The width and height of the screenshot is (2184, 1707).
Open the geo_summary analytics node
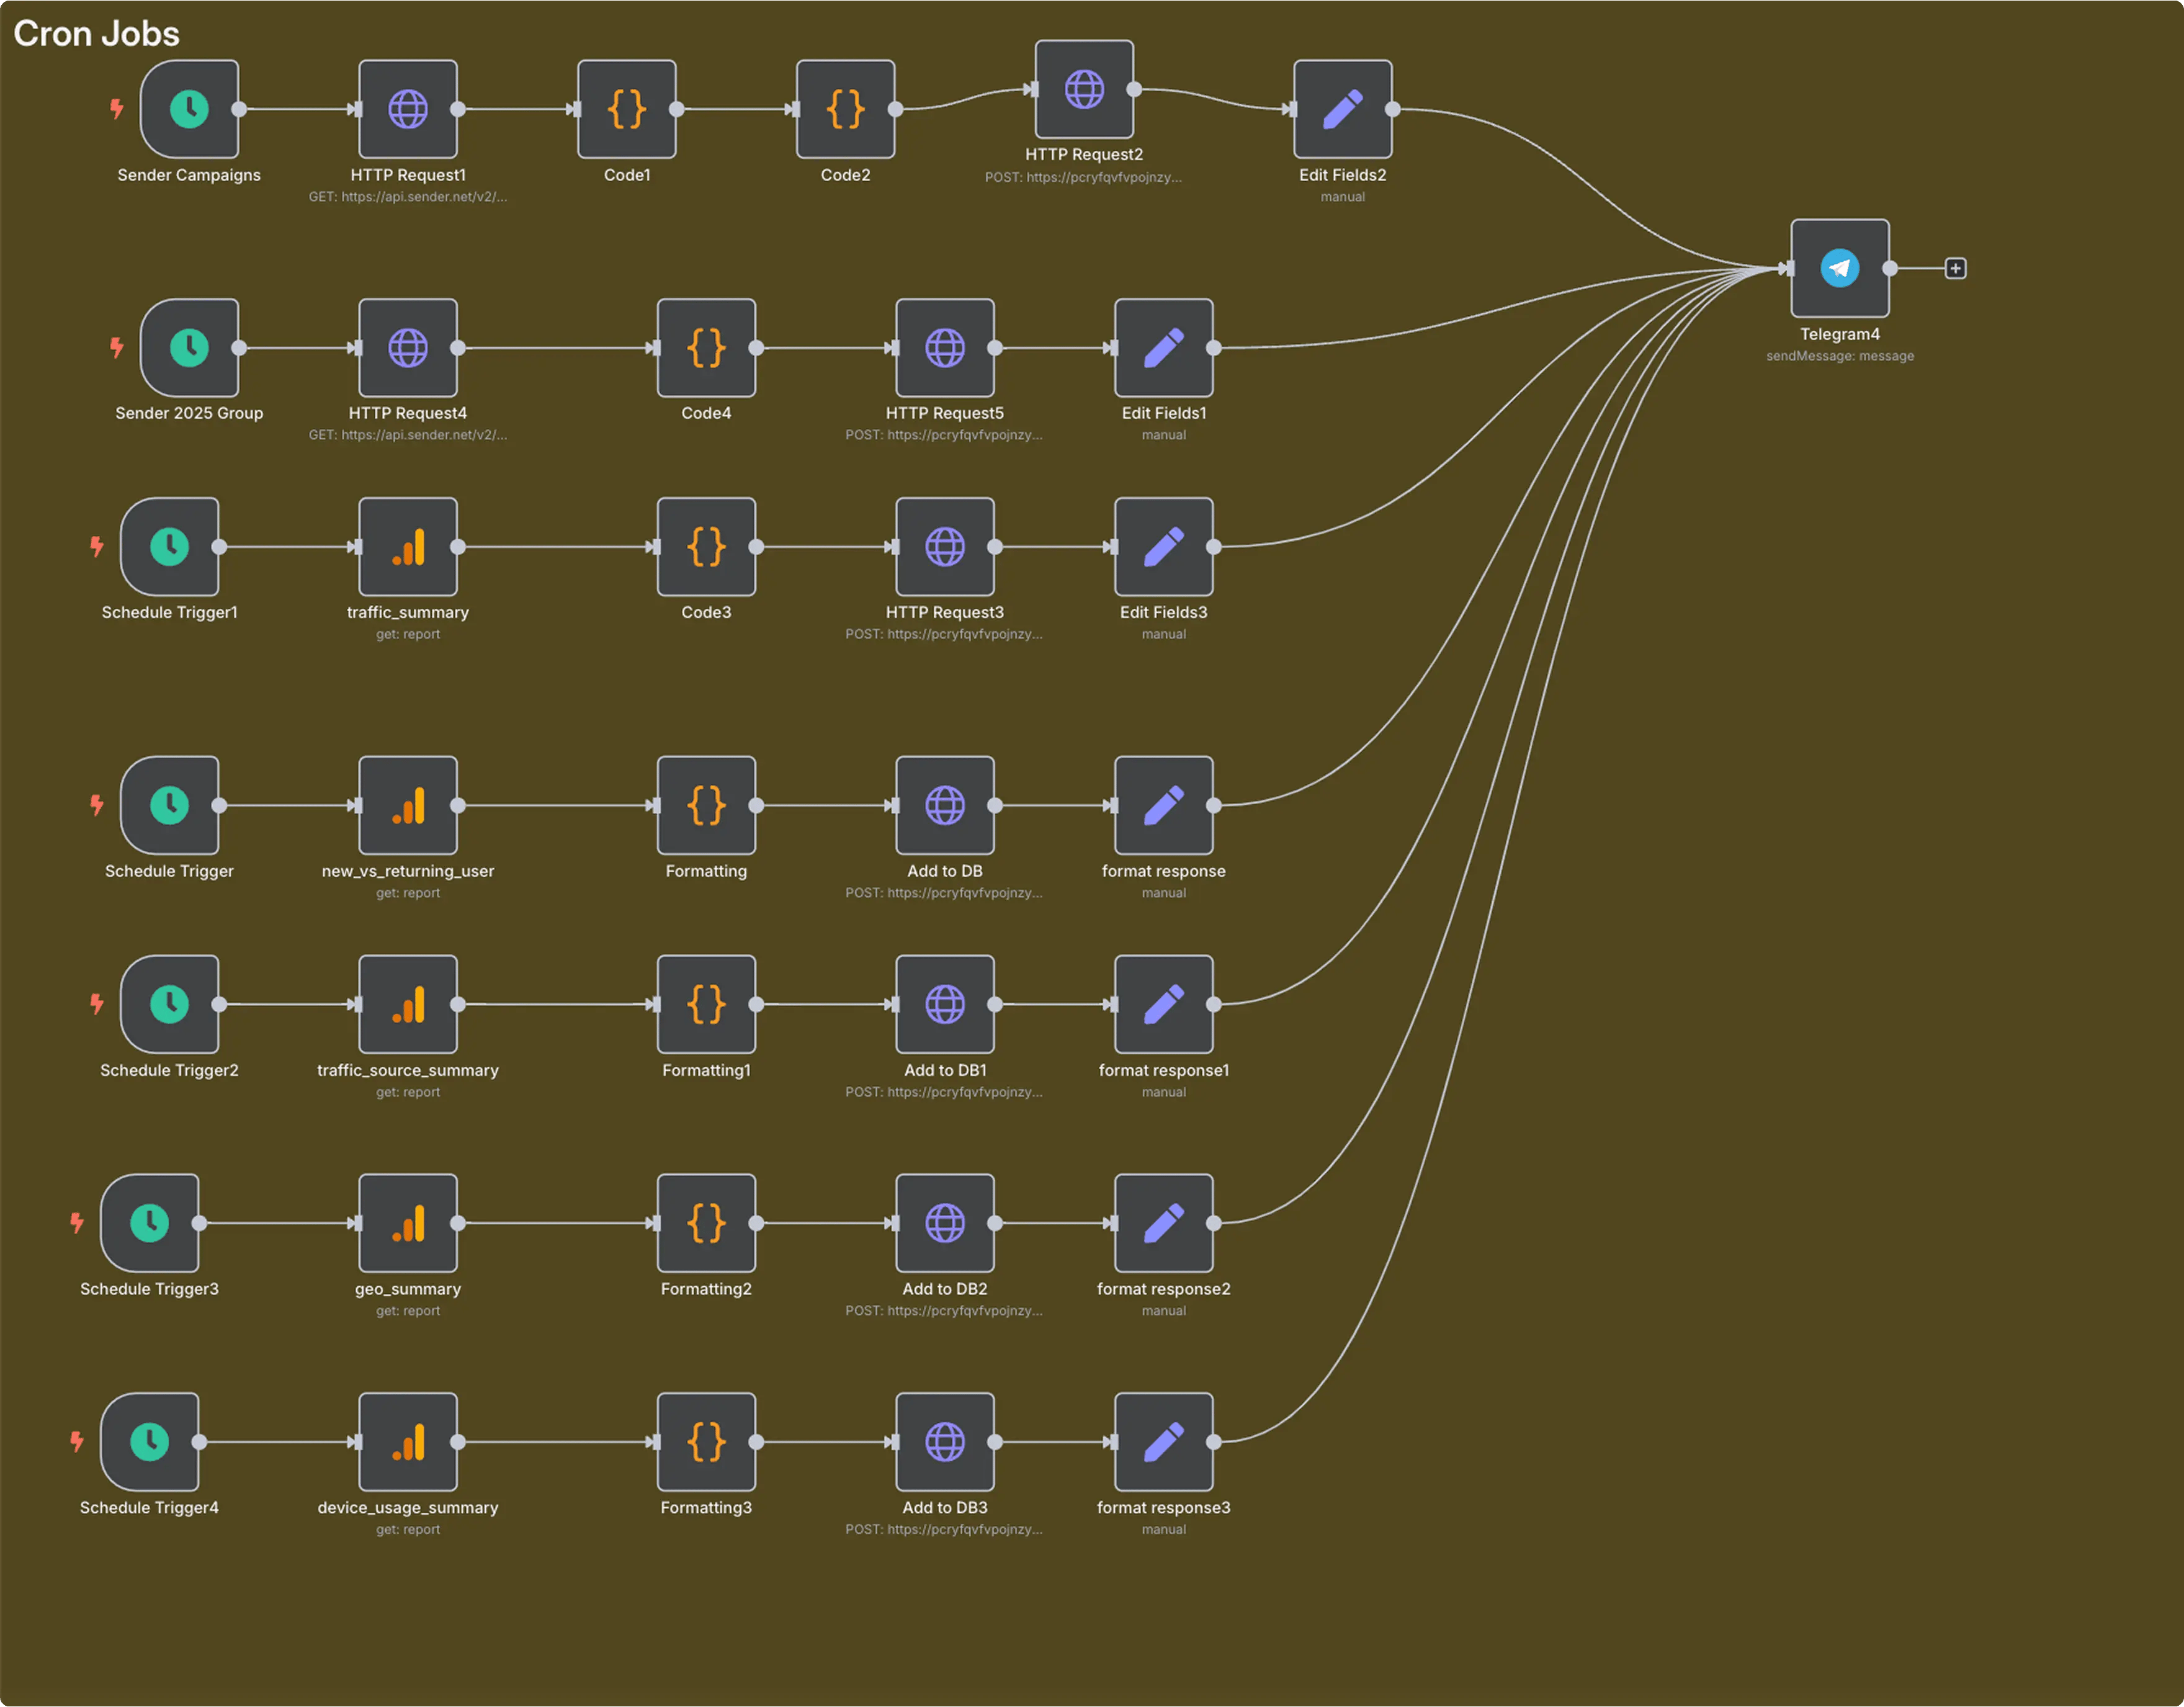coord(408,1223)
